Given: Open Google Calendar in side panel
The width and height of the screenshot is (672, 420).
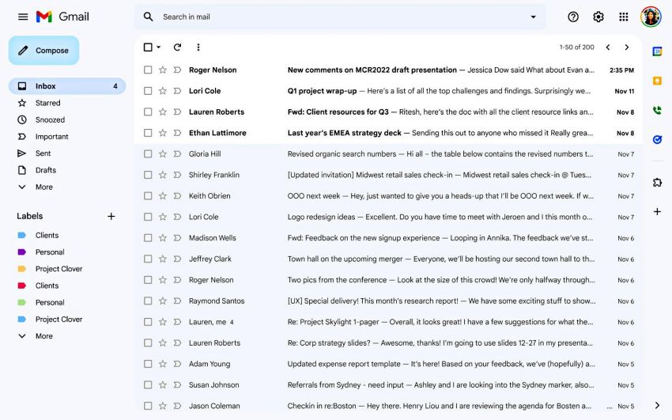Looking at the screenshot, I should click(x=656, y=51).
